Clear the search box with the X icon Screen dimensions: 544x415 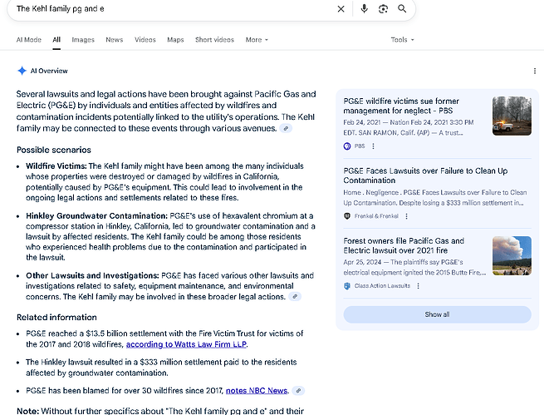pos(341,9)
